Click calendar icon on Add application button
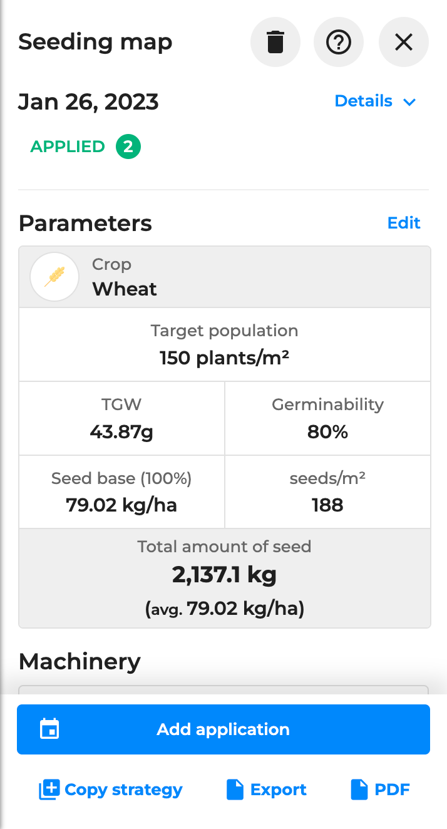This screenshot has height=829, width=447. click(x=49, y=729)
